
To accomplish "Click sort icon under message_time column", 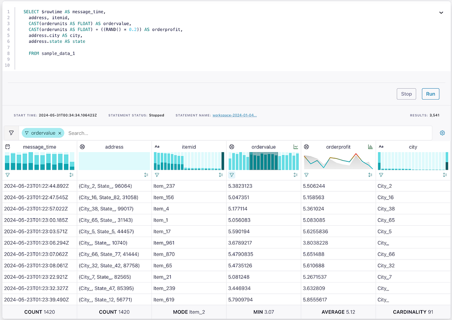I will tap(72, 175).
